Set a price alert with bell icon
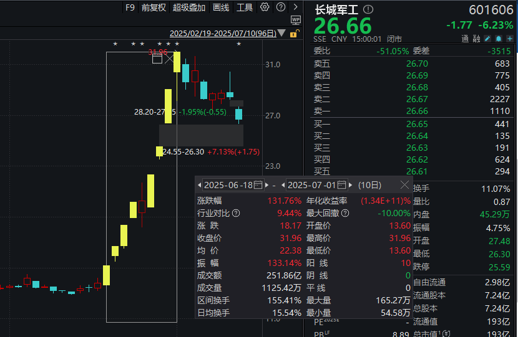This screenshot has width=518, height=337. click(499, 39)
